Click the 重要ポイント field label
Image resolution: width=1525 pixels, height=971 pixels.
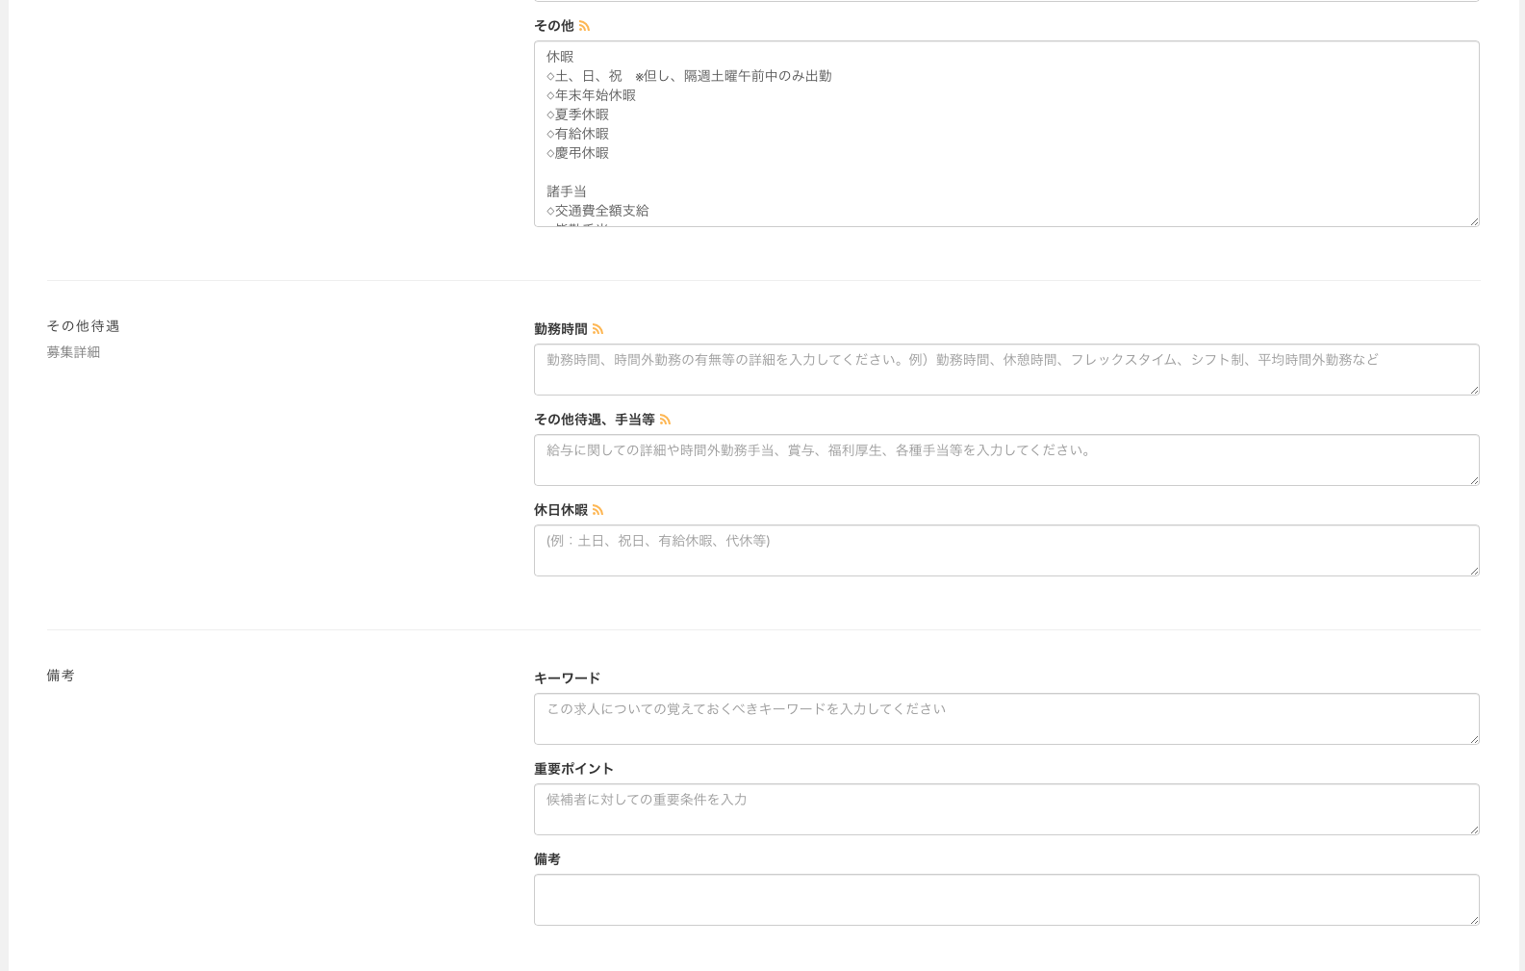[x=573, y=769]
